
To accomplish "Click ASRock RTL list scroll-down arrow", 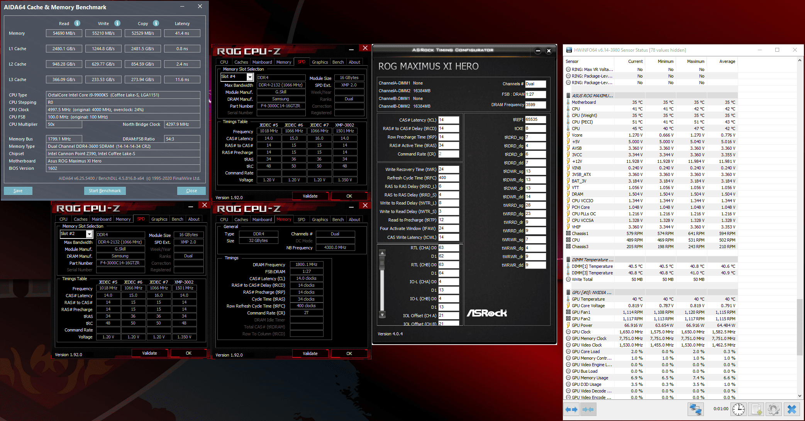I will point(382,314).
